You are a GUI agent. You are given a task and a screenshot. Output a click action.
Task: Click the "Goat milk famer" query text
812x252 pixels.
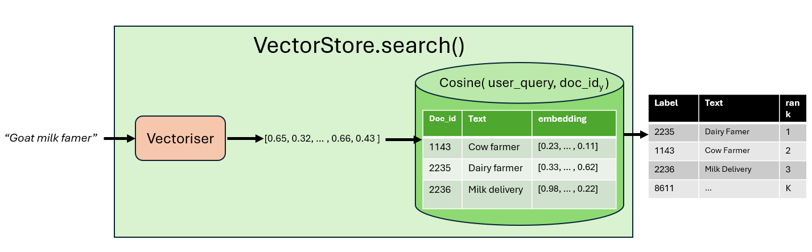(51, 138)
